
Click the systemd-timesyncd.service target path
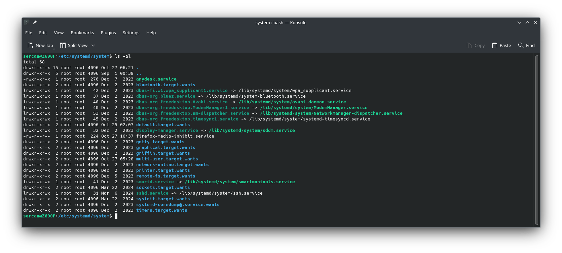[x=310, y=119]
